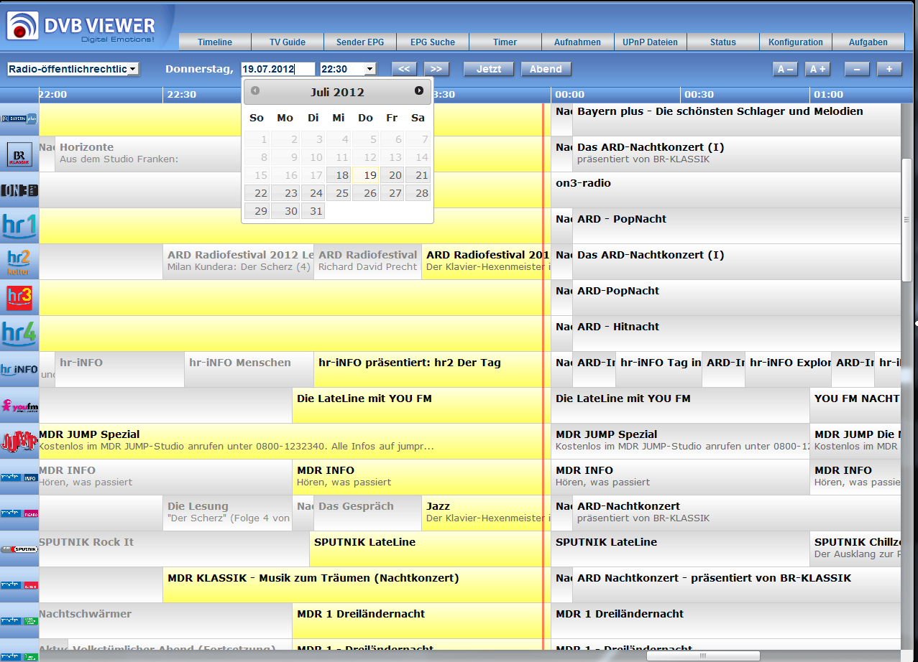Open the Aufgaben tab
Viewport: 918px width, 662px height.
[868, 42]
